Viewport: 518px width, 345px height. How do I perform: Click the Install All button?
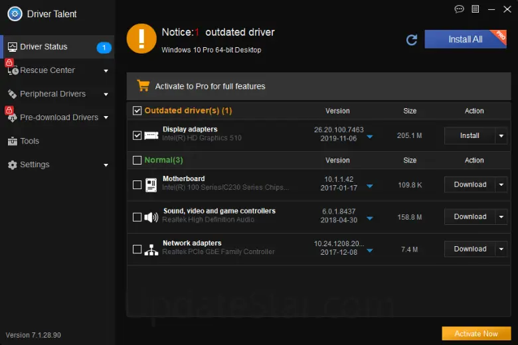click(x=465, y=39)
